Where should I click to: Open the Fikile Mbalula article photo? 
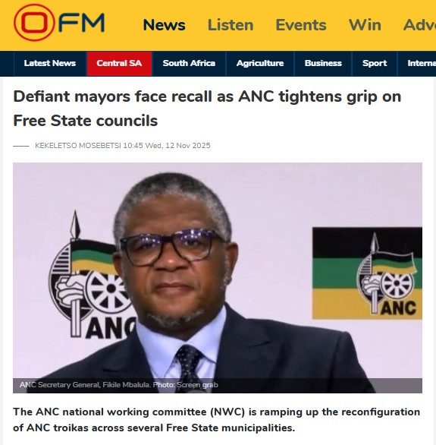coord(218,278)
